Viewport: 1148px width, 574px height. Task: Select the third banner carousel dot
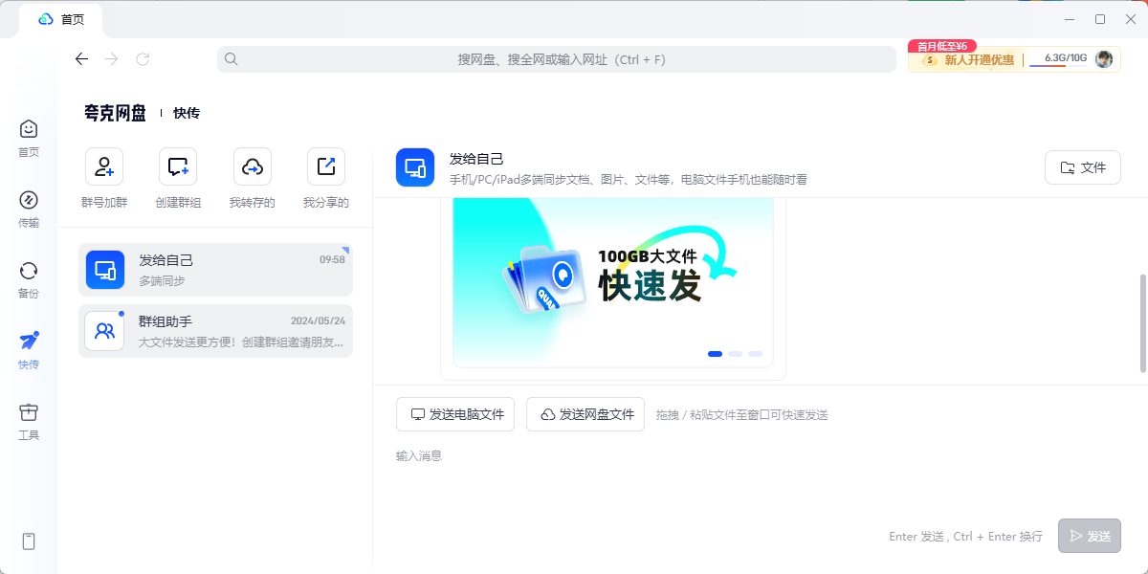tap(755, 354)
